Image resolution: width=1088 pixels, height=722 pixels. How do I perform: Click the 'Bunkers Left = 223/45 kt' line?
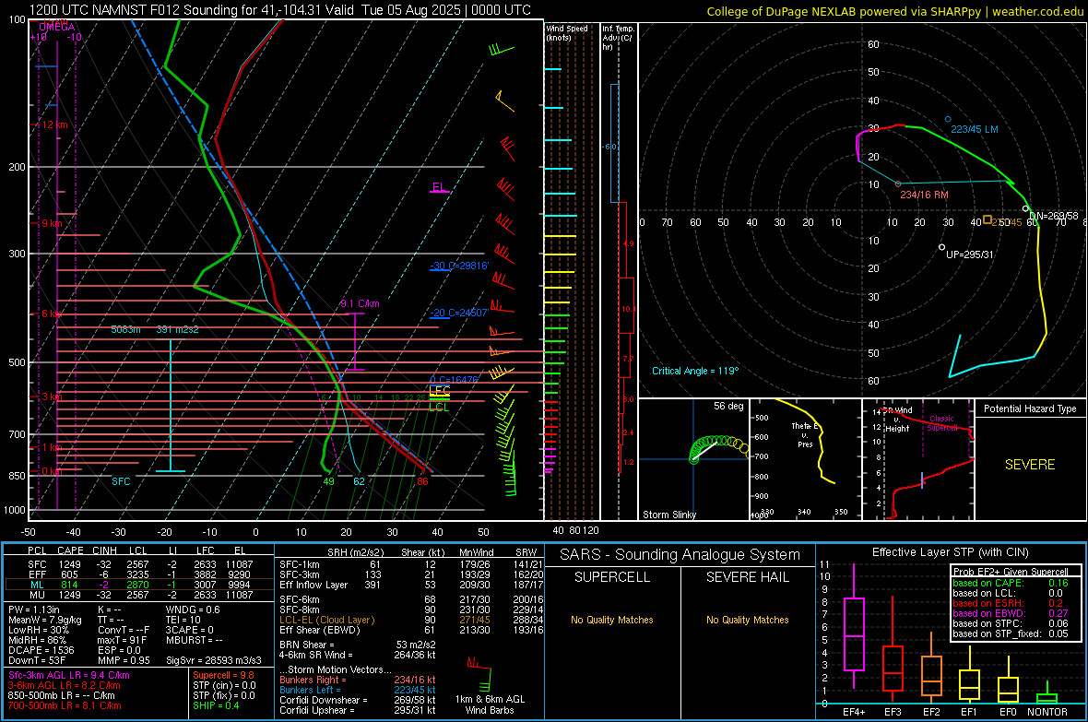tap(358, 690)
